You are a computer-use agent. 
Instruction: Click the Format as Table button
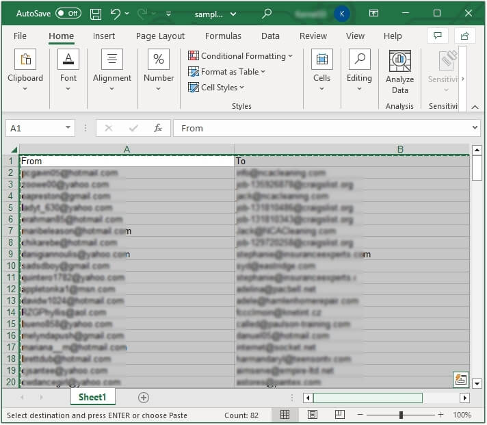tap(226, 72)
